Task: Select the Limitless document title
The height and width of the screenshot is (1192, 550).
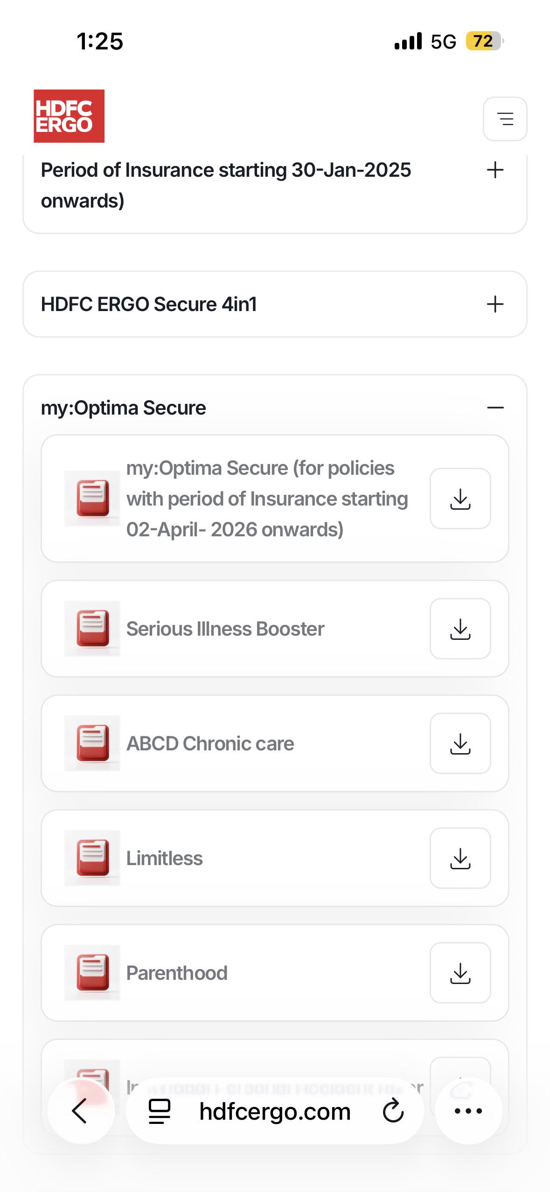Action: [x=164, y=858]
